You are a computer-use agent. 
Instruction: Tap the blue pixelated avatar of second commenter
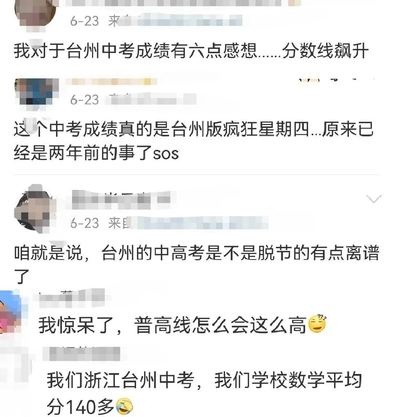pos(37,94)
